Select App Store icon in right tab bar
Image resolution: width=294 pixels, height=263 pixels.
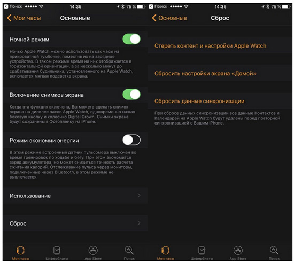point(238,250)
